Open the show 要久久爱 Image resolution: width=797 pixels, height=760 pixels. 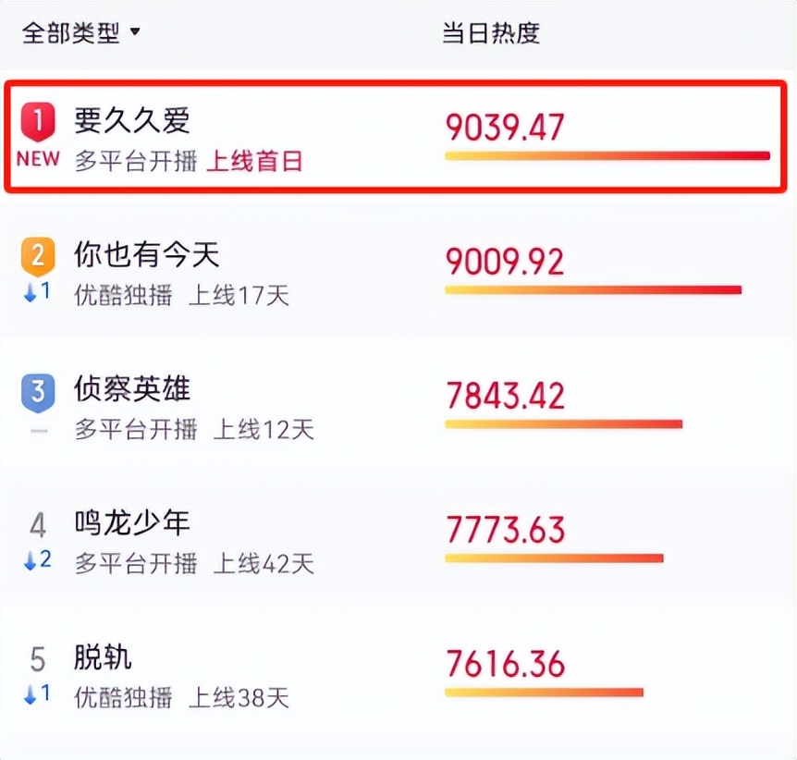point(132,120)
